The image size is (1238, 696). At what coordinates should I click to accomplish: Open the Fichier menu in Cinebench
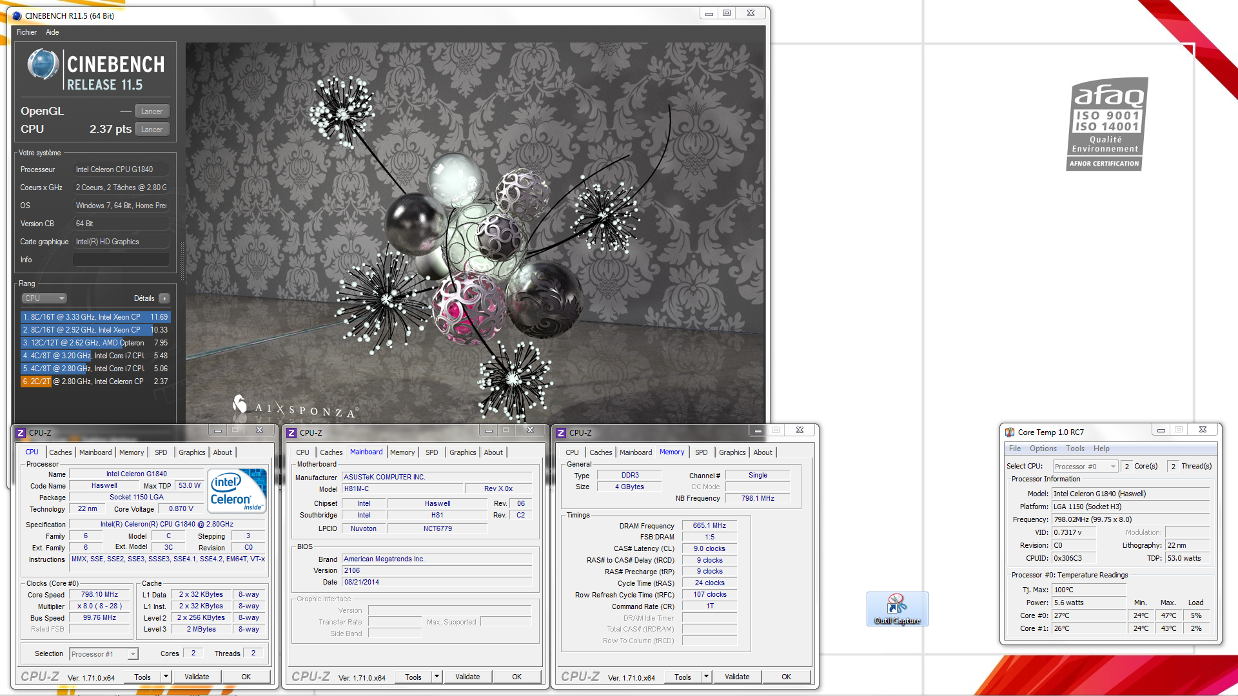pos(26,32)
